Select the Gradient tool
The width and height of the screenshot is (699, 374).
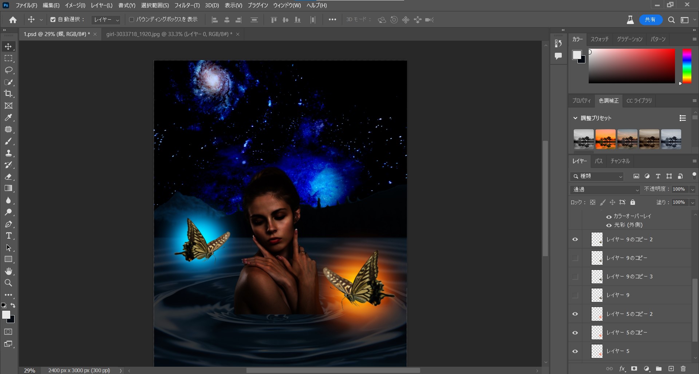click(8, 188)
